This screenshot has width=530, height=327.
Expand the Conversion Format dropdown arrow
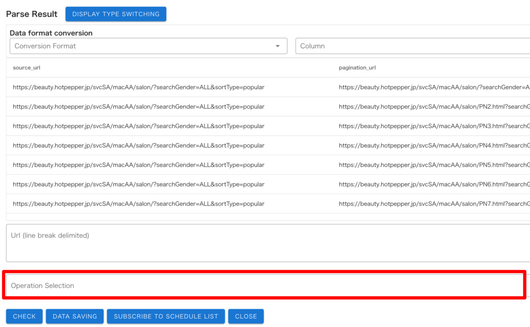[x=277, y=46]
